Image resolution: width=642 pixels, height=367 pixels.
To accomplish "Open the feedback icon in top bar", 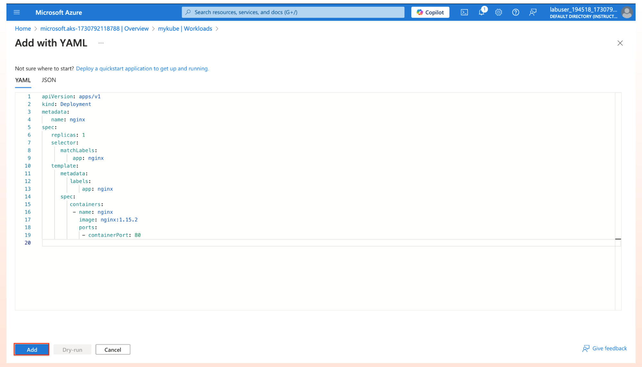I will (533, 12).
